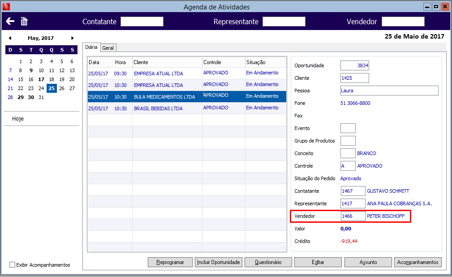Viewport: 452px width, 277px height.
Task: Select day 25 in the calendar
Action: (x=52, y=88)
